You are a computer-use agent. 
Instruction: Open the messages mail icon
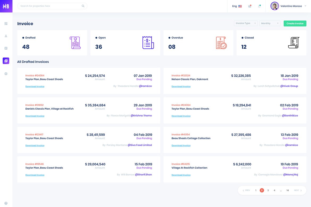(250, 6)
